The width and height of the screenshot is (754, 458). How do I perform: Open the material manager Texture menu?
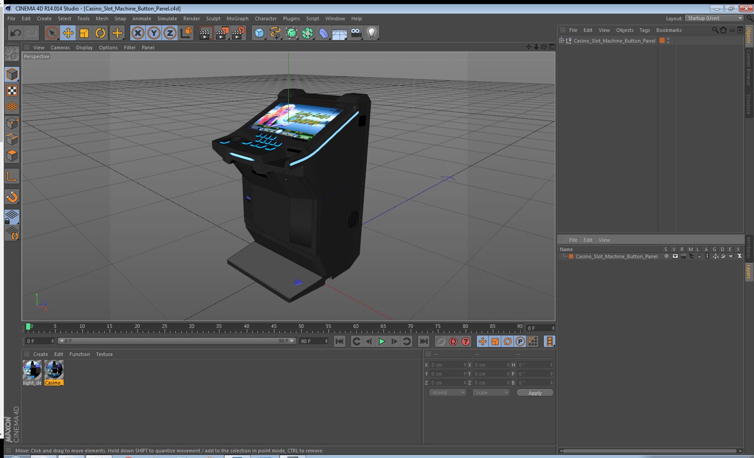(104, 354)
